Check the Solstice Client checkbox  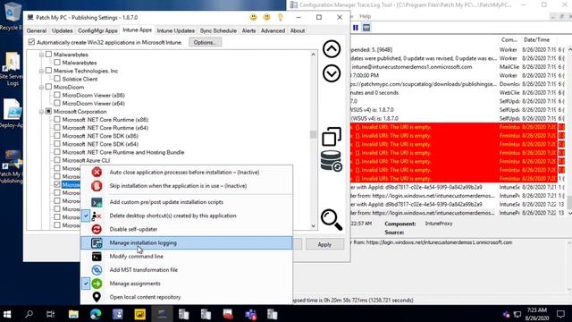[x=57, y=79]
